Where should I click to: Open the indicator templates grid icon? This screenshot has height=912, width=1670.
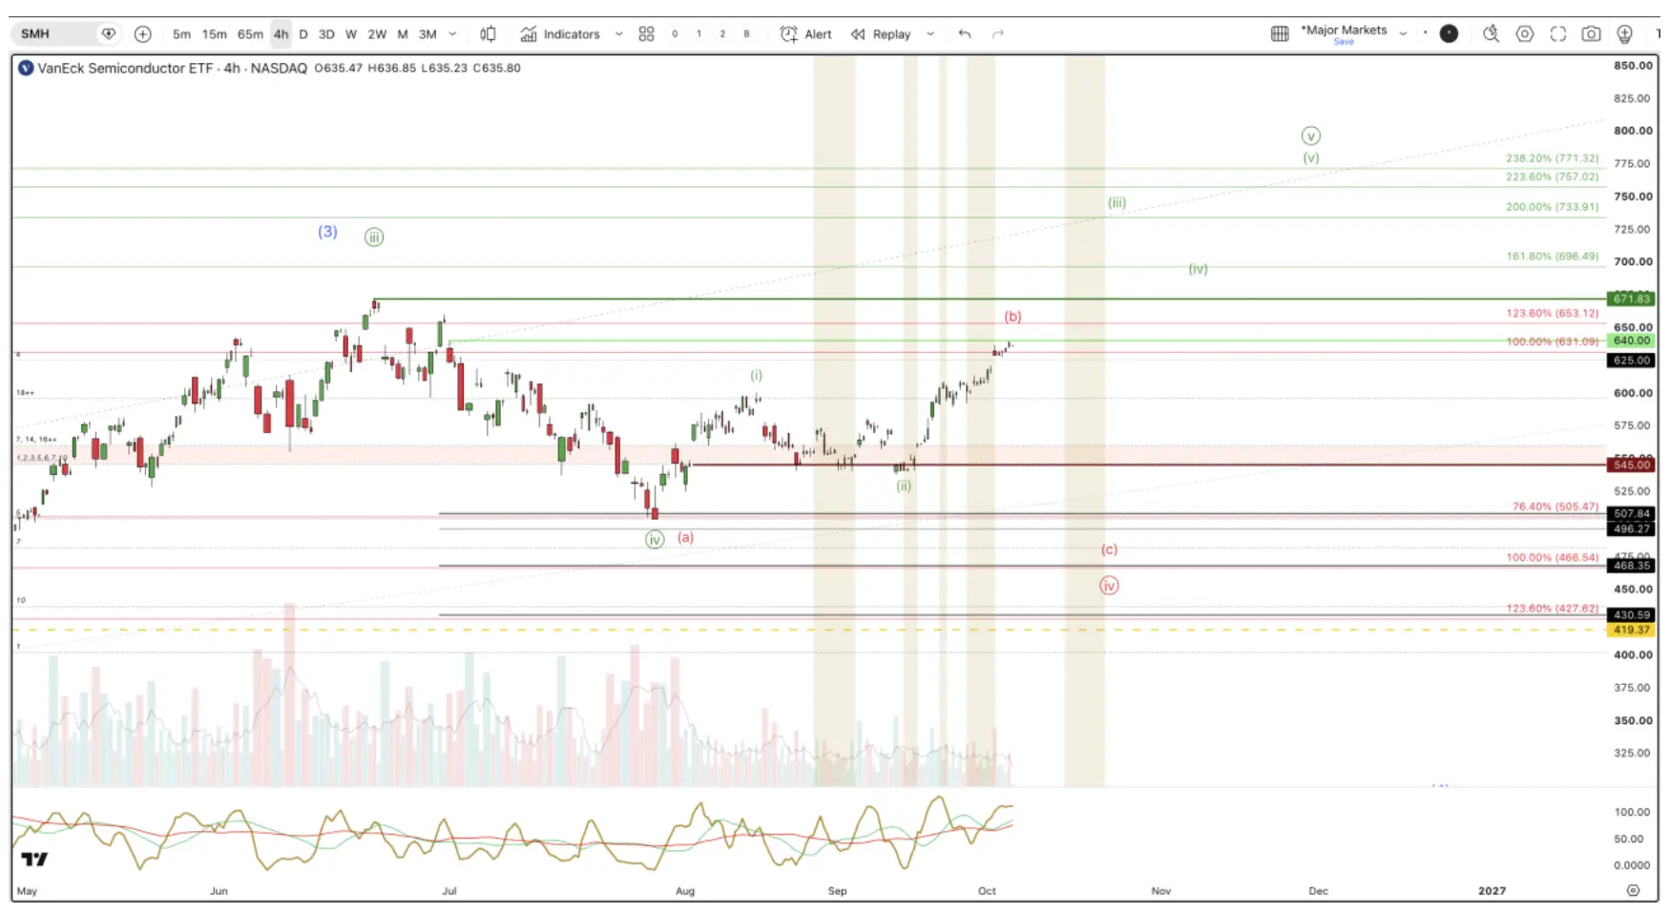click(x=646, y=34)
